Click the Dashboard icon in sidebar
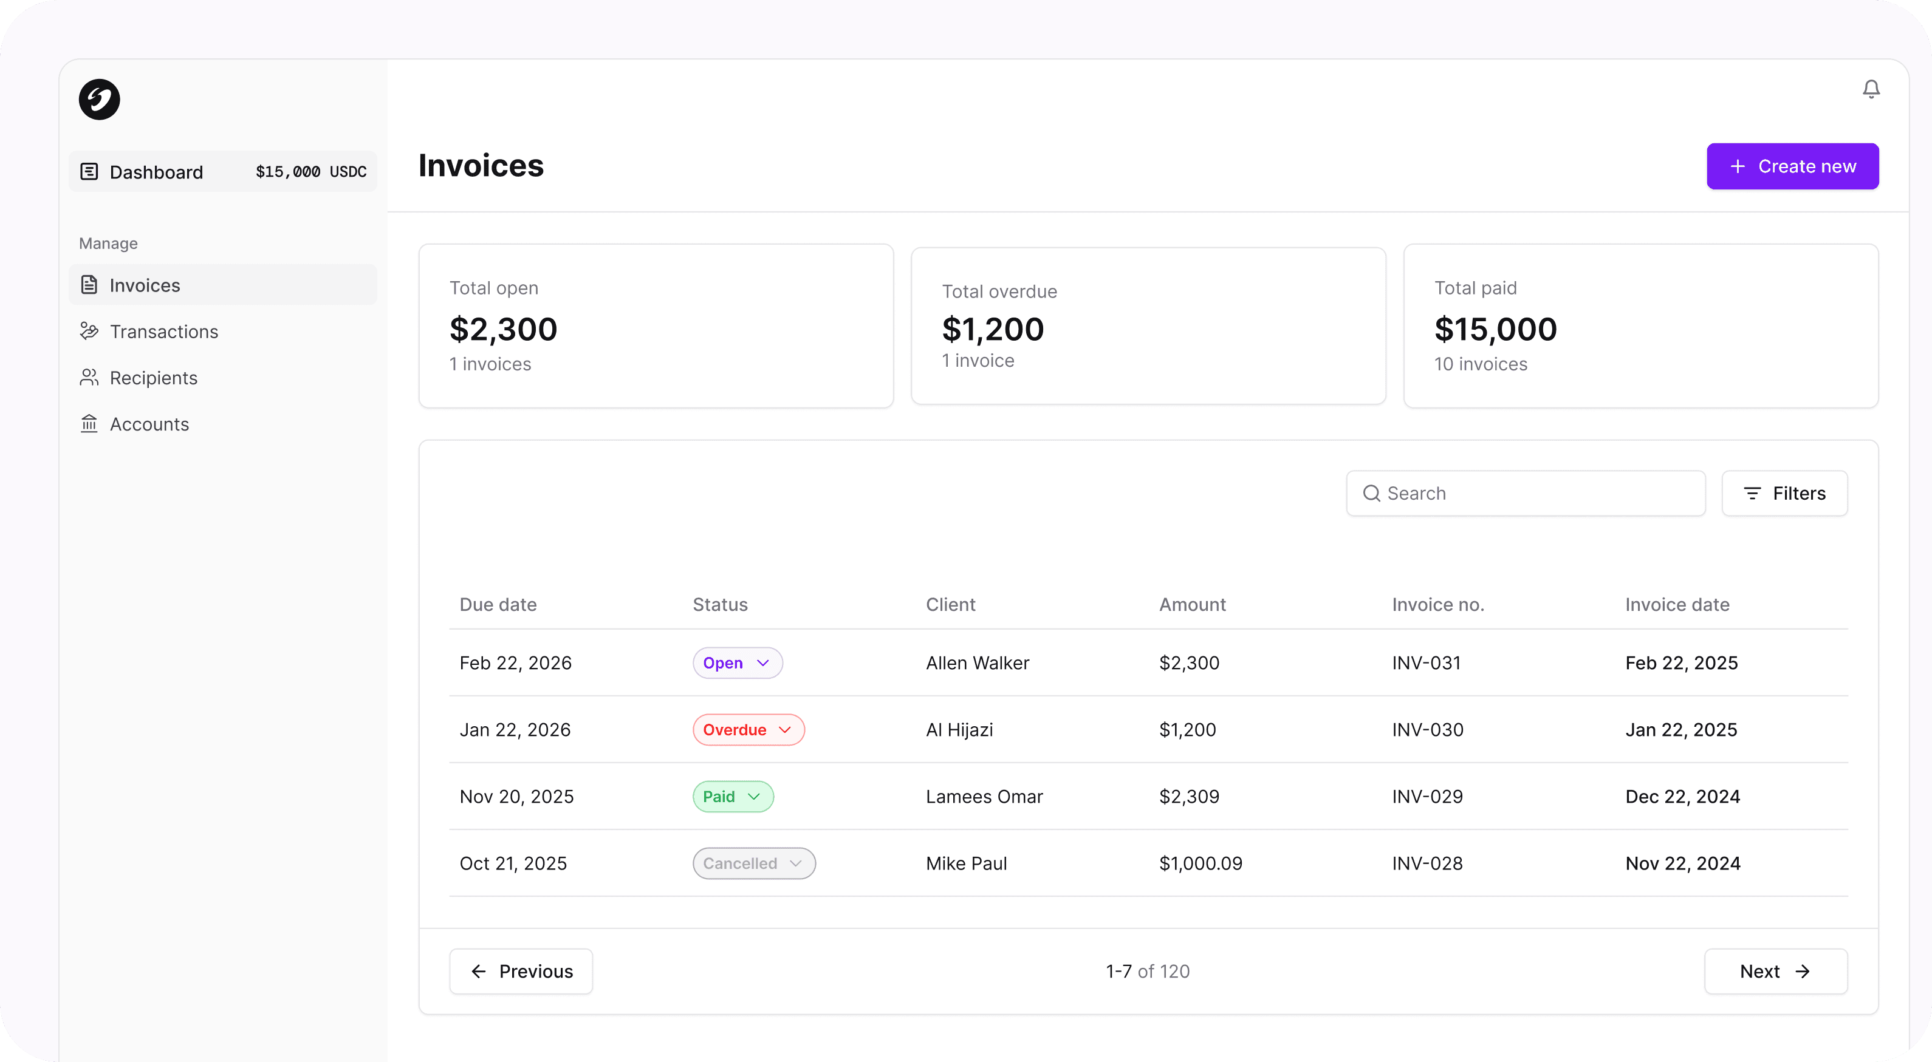 (89, 172)
